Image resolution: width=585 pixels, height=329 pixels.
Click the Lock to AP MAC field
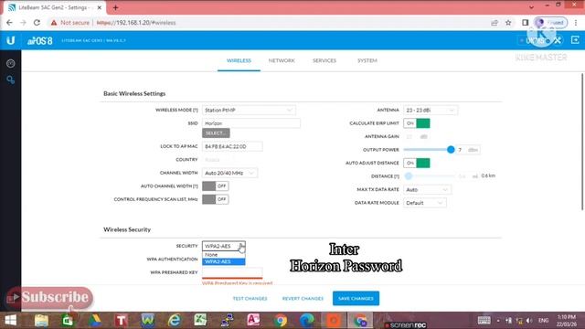pos(232,146)
